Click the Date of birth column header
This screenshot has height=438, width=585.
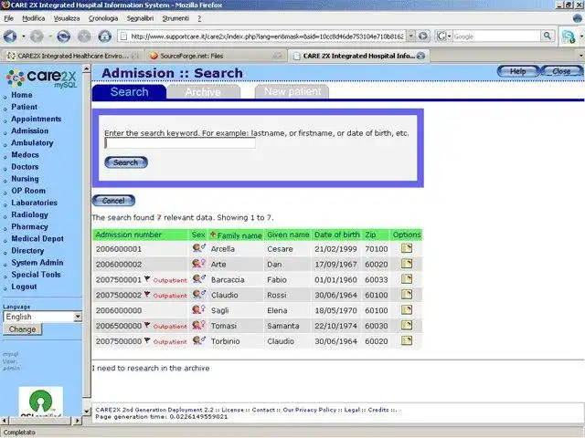(337, 235)
